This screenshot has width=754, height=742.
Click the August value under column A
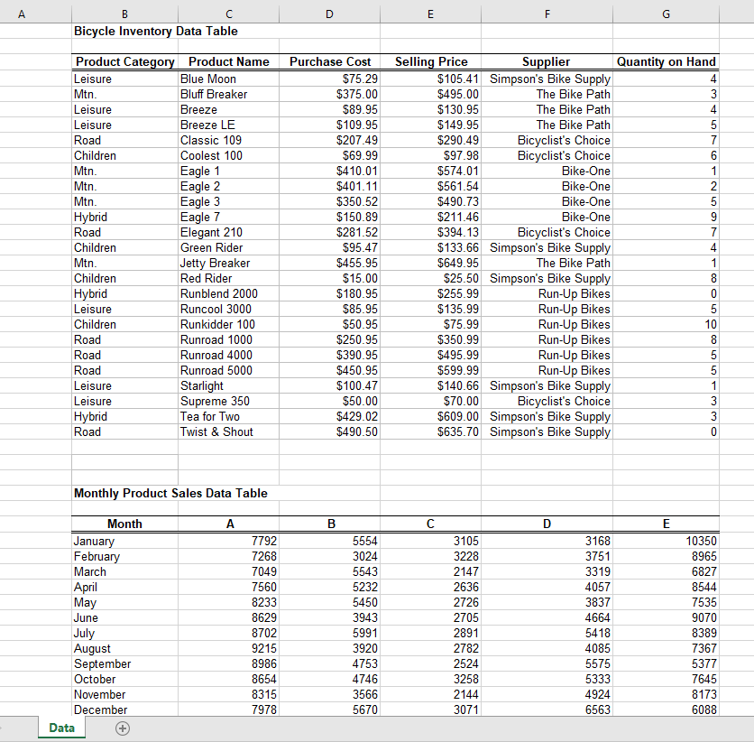pyautogui.click(x=230, y=648)
